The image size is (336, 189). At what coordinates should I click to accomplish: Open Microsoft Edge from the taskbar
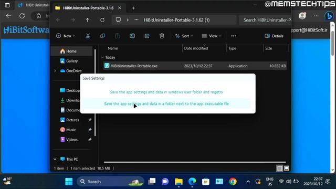click(x=192, y=182)
